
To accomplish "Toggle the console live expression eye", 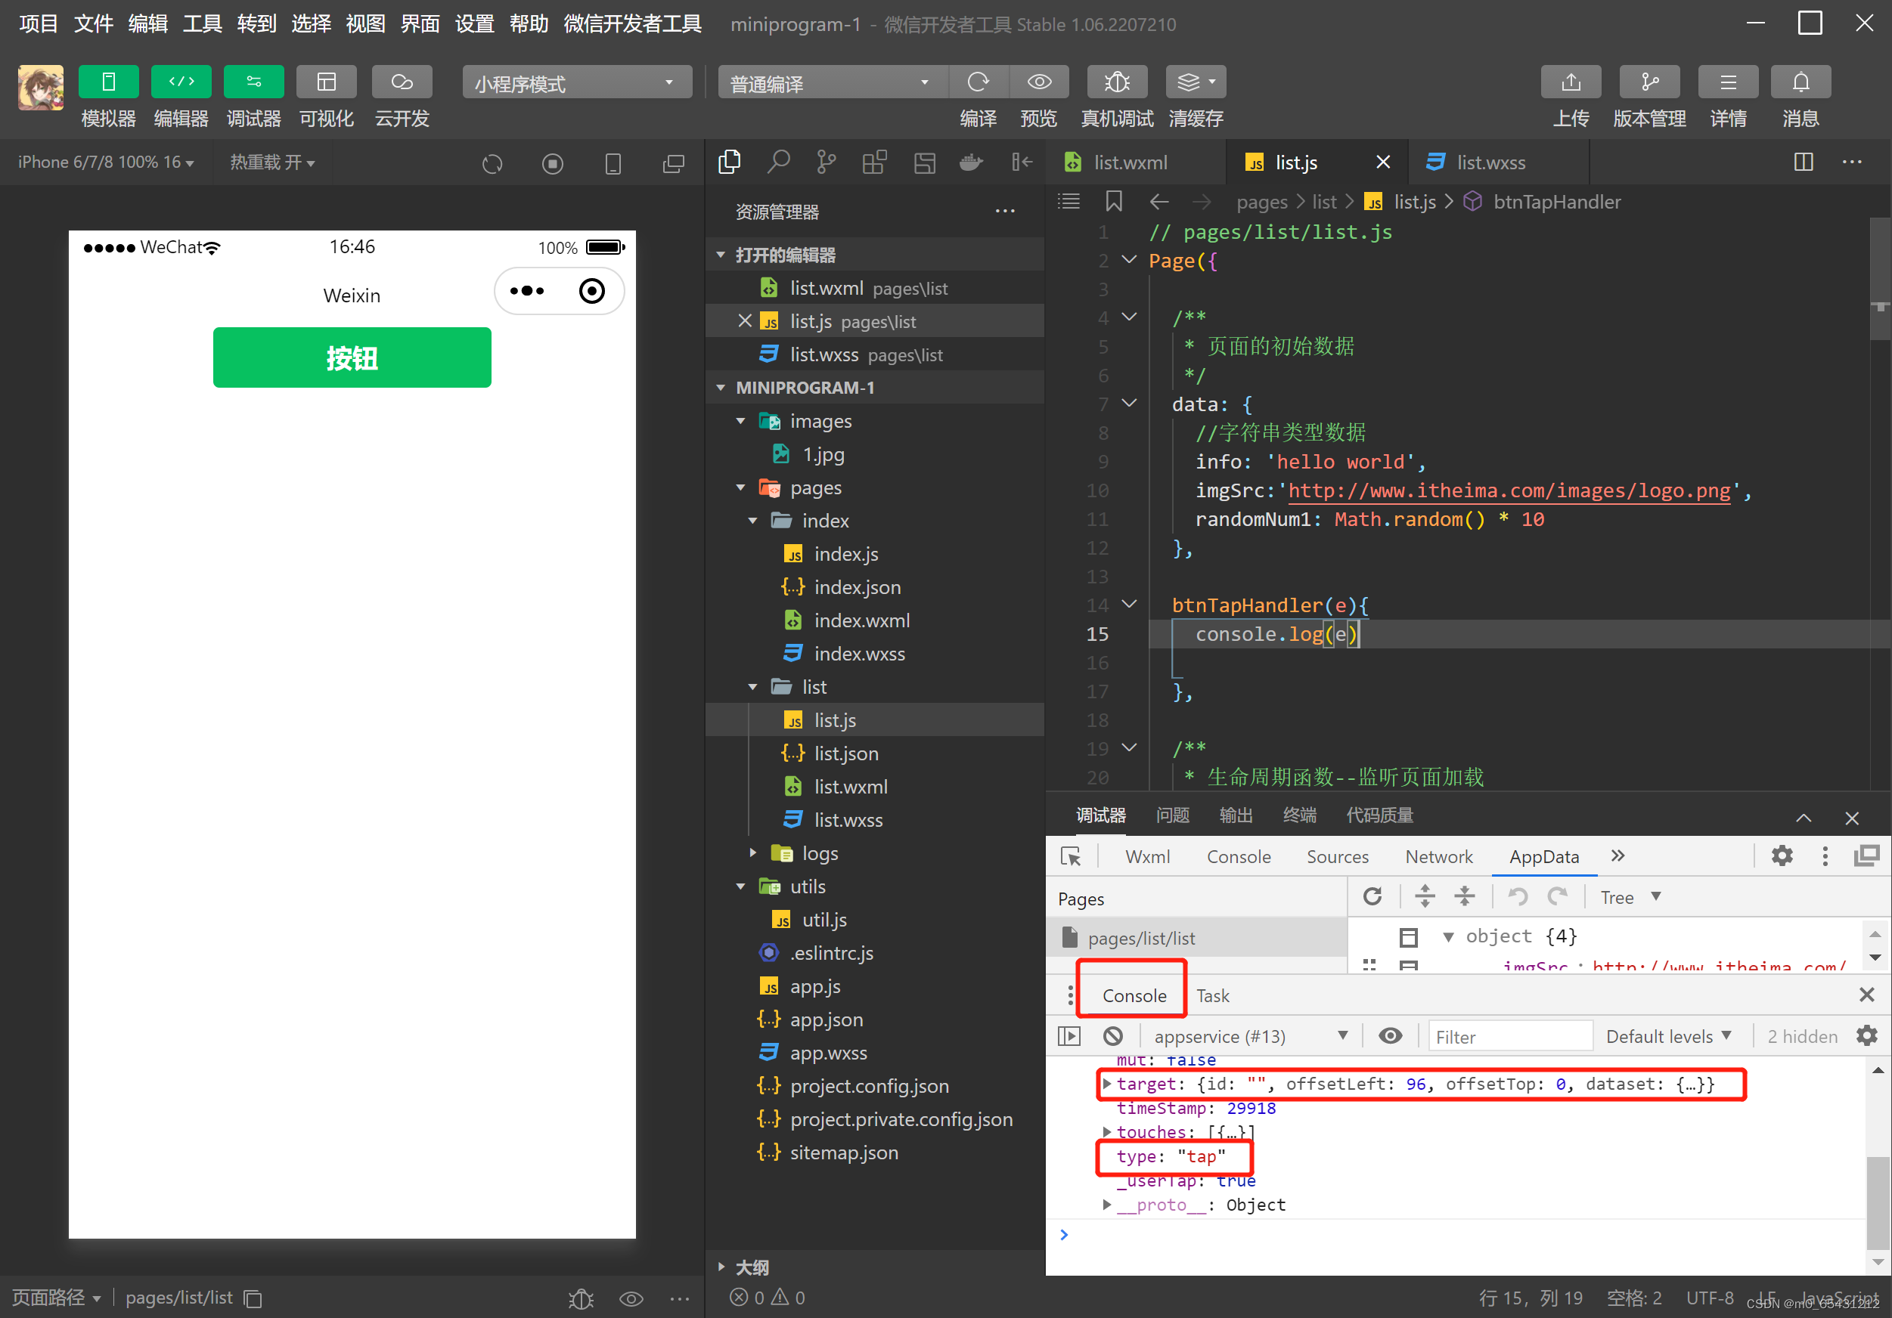I will pyautogui.click(x=1390, y=1035).
